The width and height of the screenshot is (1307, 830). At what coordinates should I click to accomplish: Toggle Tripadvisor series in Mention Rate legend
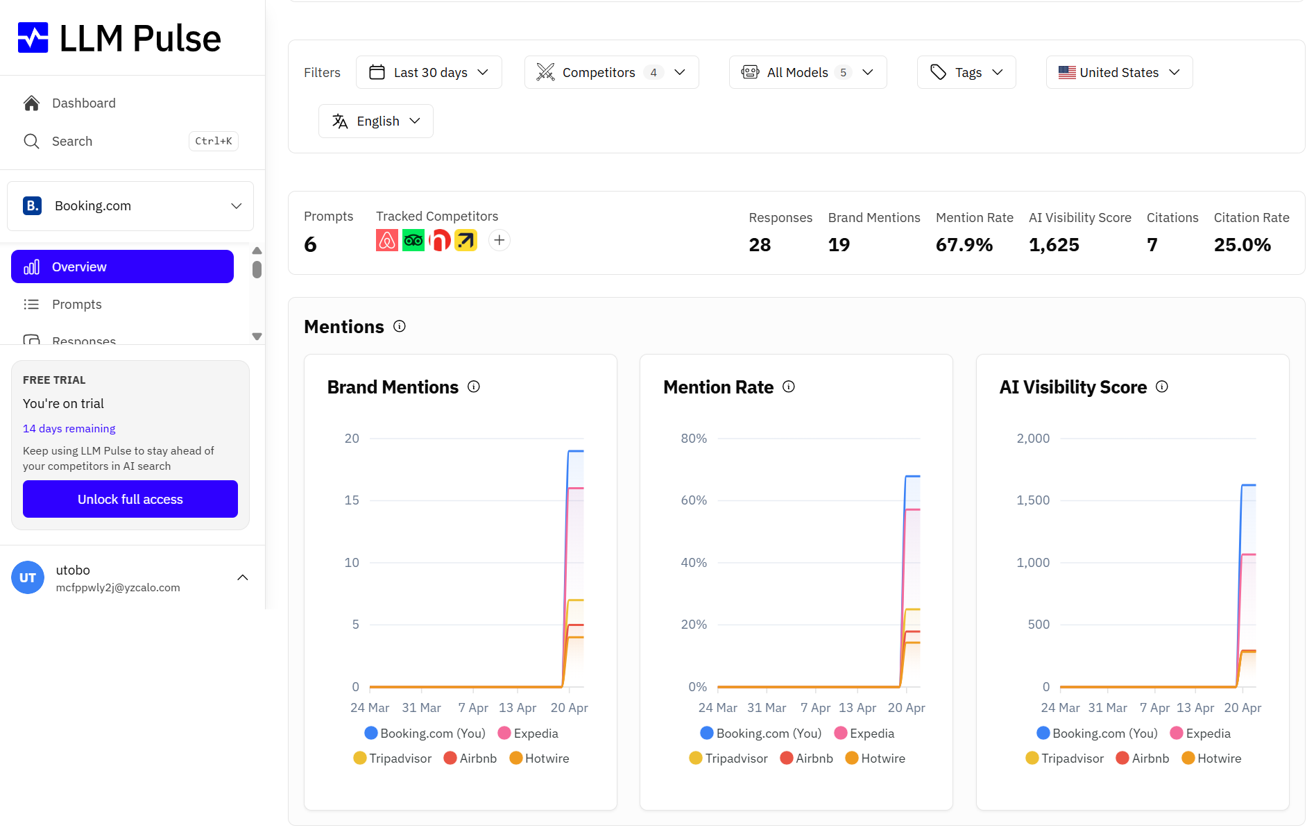click(x=728, y=759)
